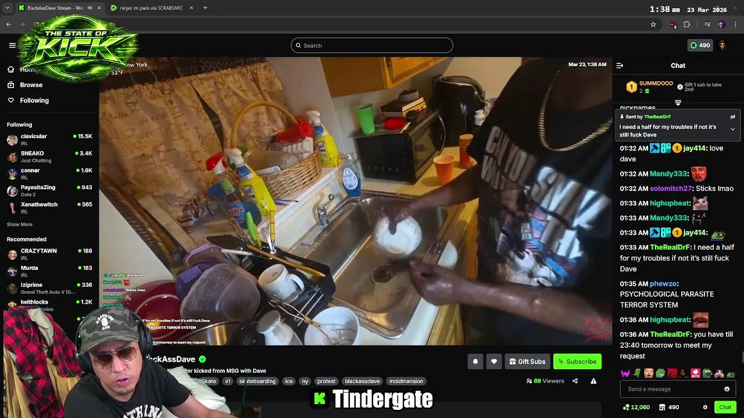Select the ny tag
The width and height of the screenshot is (744, 418).
coord(305,381)
